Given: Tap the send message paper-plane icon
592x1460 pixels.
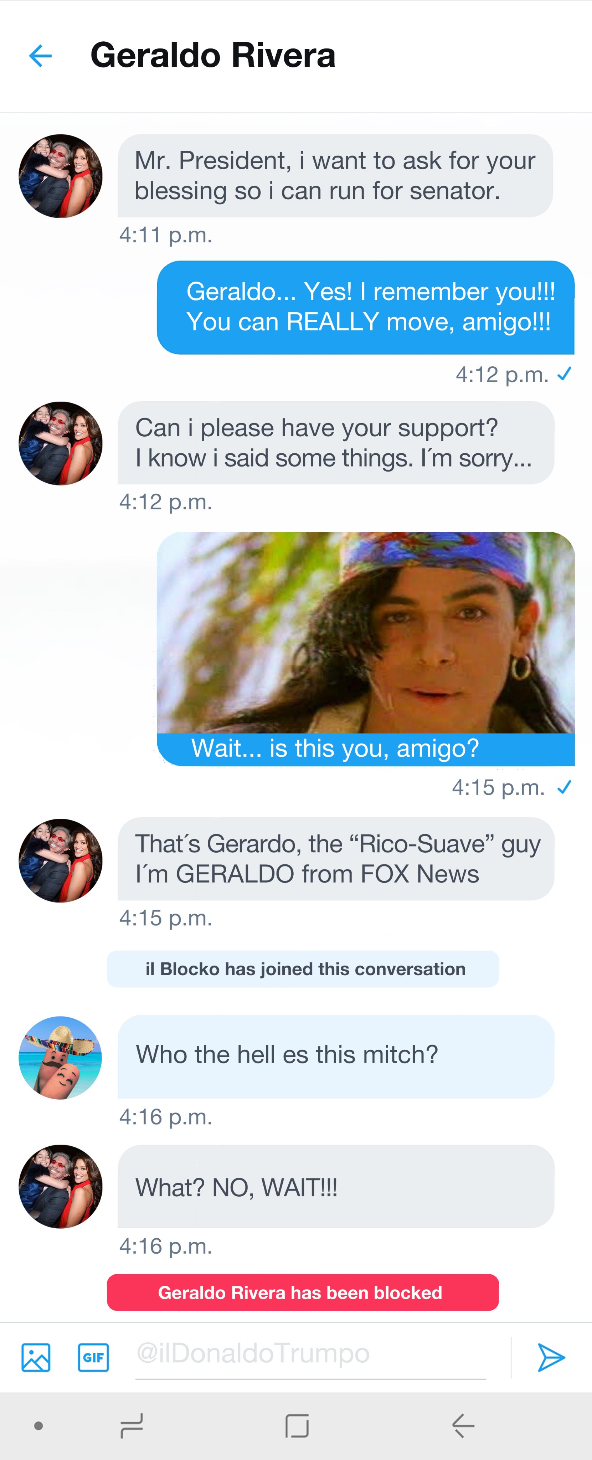Looking at the screenshot, I should tap(551, 1357).
